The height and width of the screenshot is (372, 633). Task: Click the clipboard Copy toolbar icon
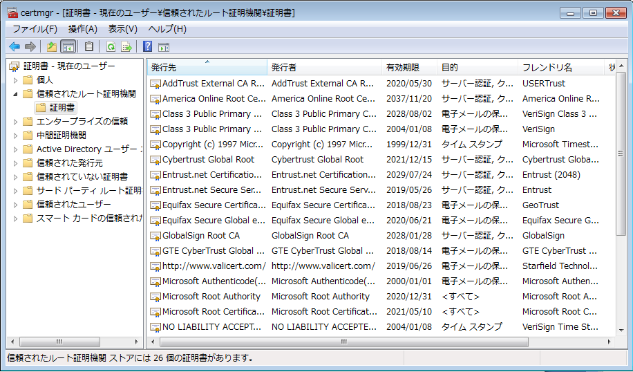[x=89, y=47]
